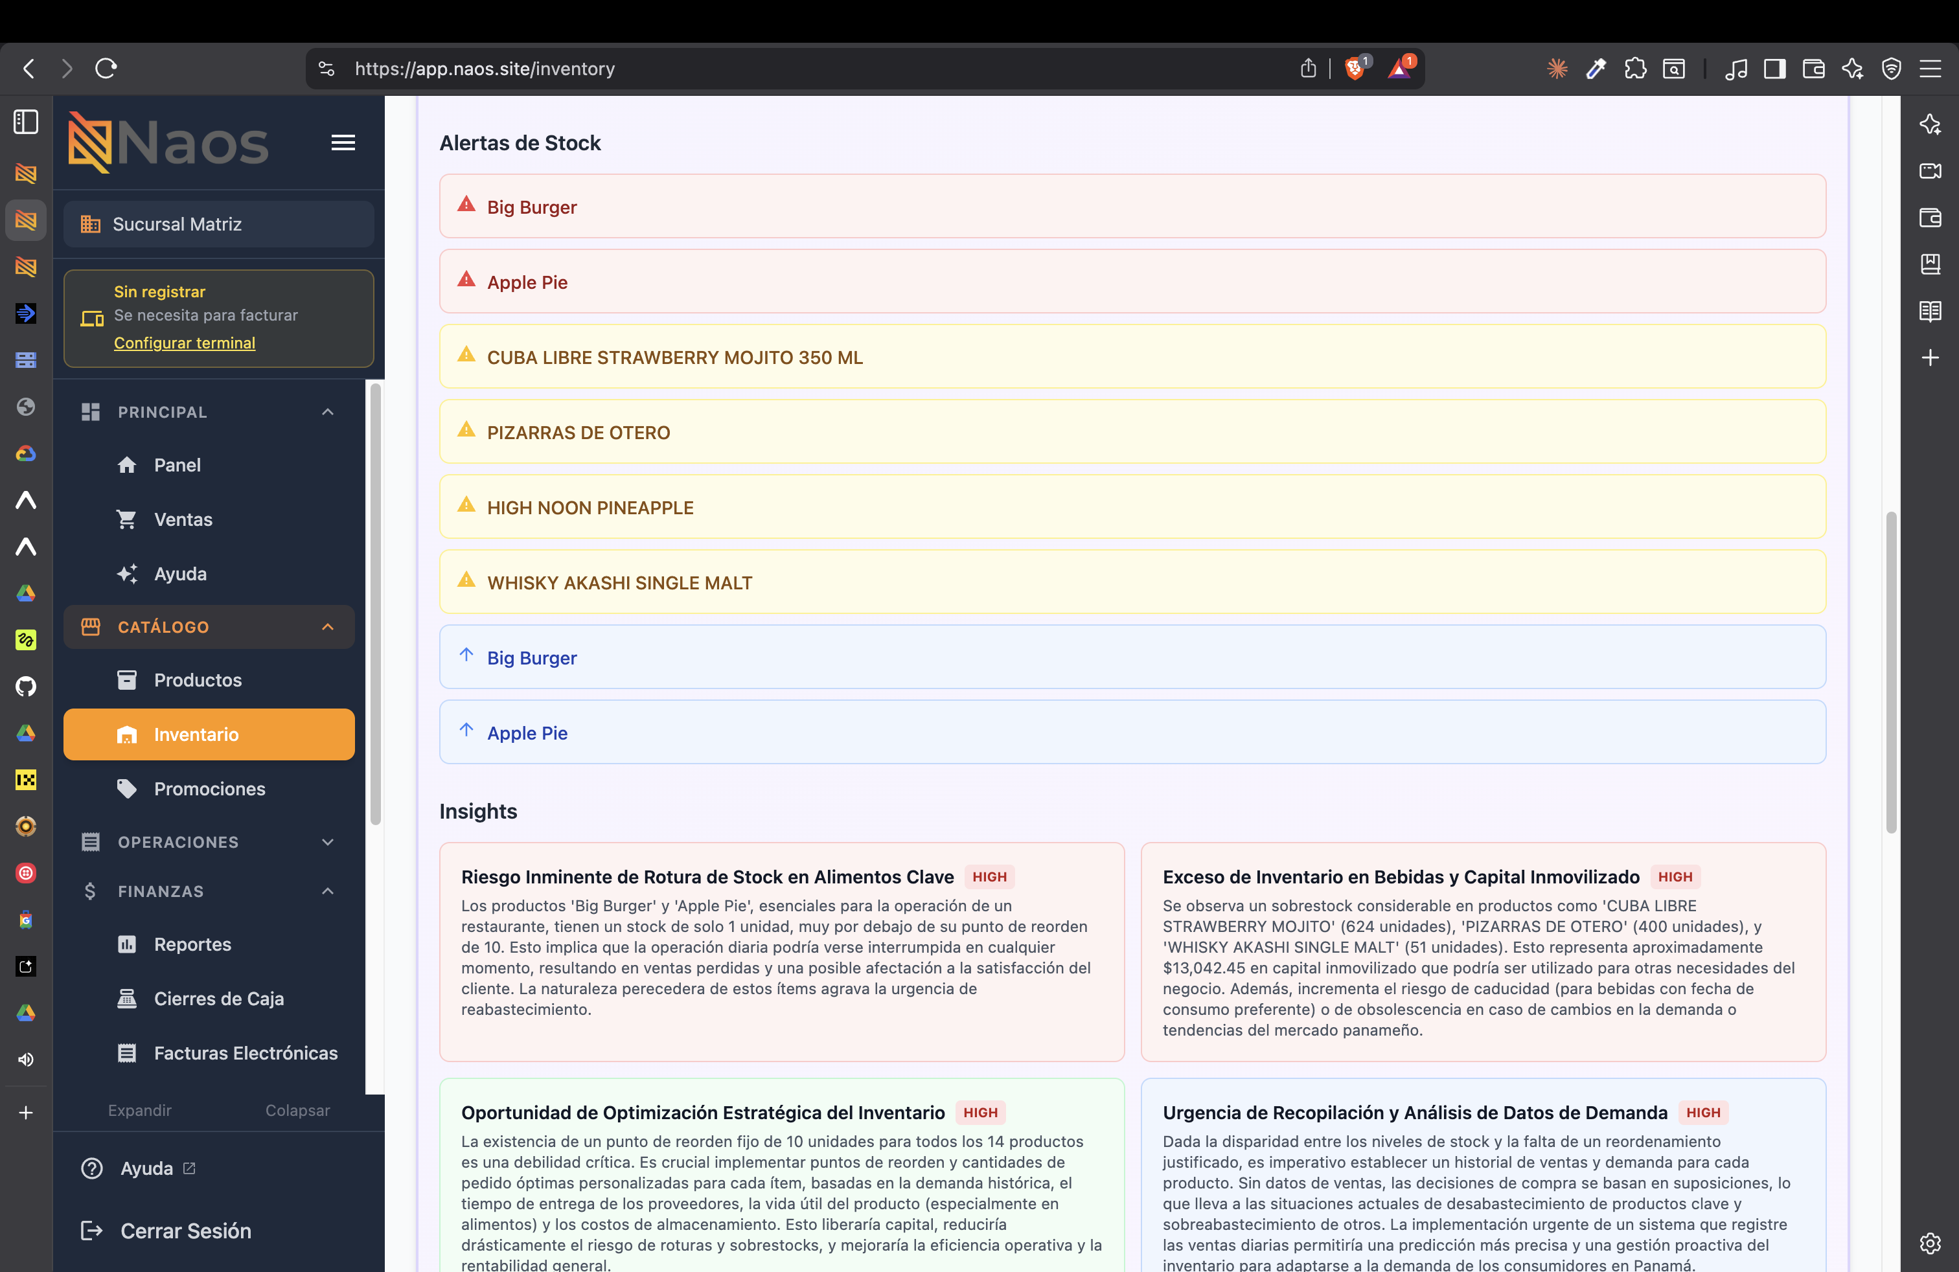
Task: Open Reportes page
Action: (209, 944)
